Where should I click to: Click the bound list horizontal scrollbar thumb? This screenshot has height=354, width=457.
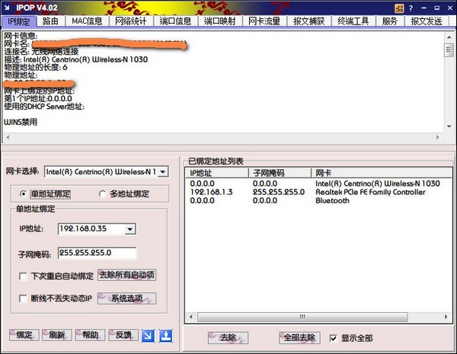pos(302,317)
